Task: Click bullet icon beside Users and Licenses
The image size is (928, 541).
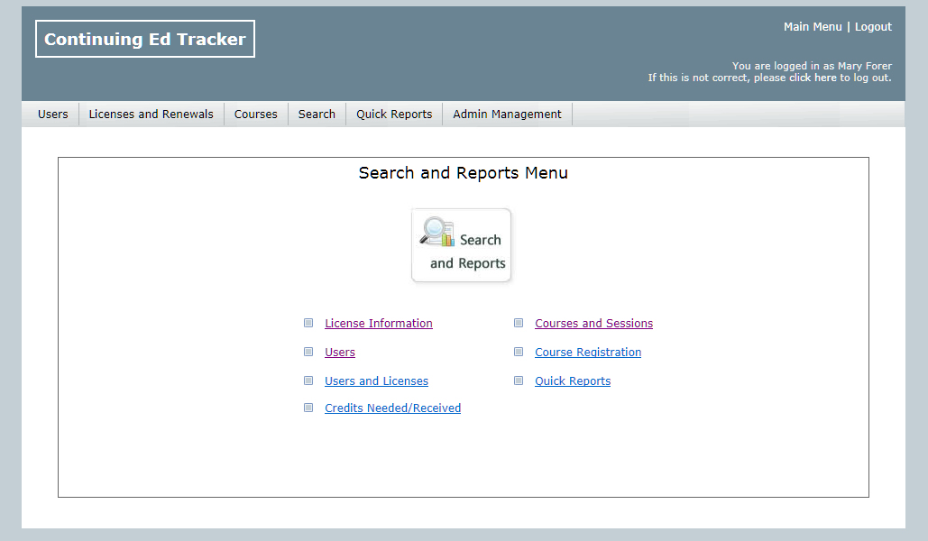Action: pyautogui.click(x=308, y=381)
